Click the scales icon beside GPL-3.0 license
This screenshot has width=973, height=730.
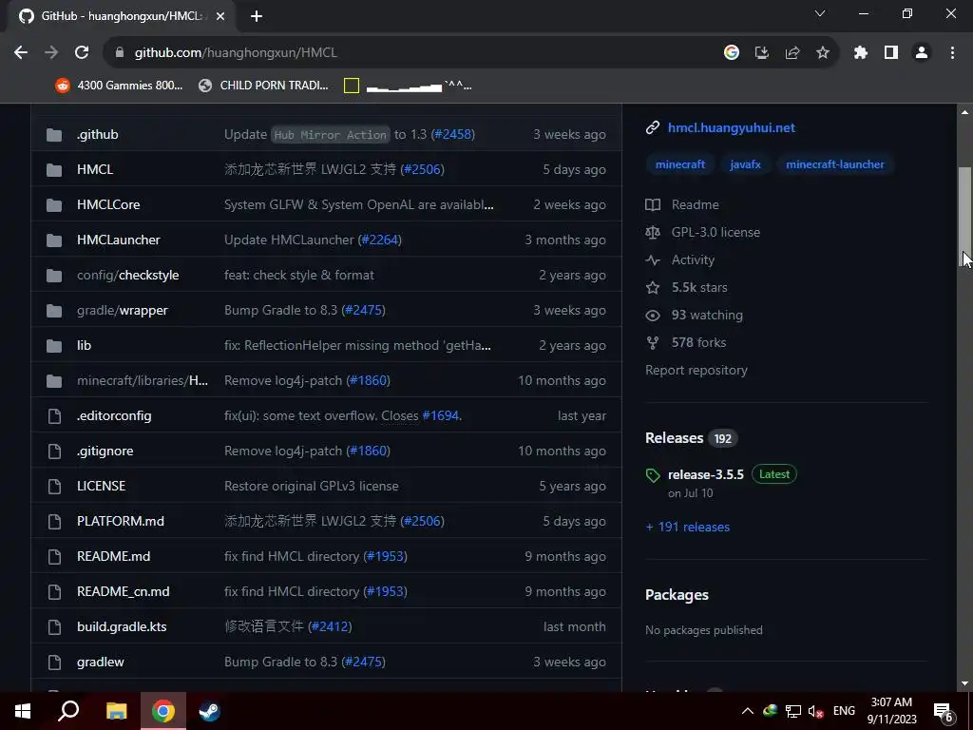(x=653, y=232)
